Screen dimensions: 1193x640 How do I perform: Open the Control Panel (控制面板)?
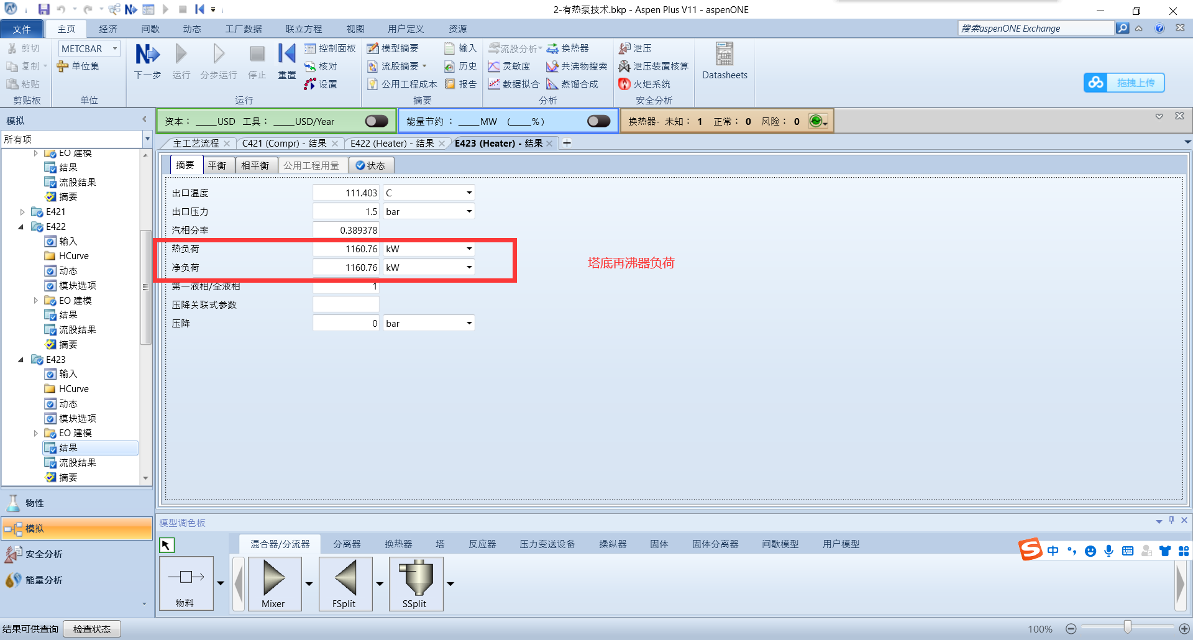[330, 48]
